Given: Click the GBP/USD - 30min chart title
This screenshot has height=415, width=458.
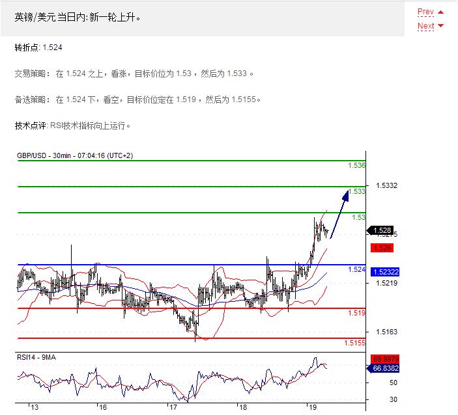Looking at the screenshot, I should [x=75, y=155].
